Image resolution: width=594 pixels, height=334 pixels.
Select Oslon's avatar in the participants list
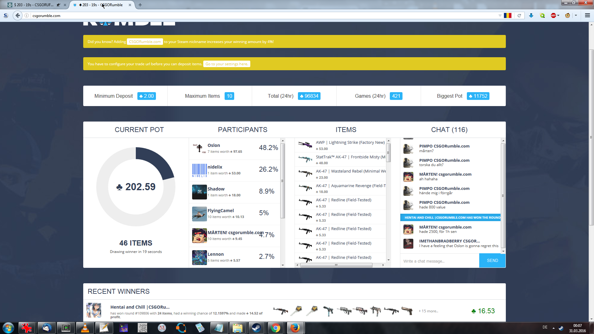199,148
